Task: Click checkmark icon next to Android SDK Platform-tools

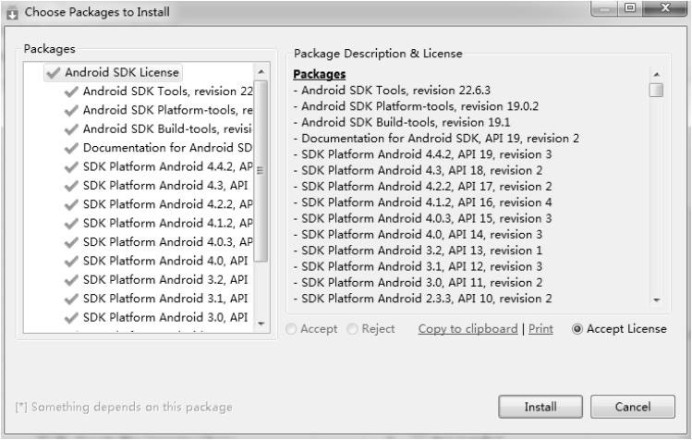Action: [71, 110]
